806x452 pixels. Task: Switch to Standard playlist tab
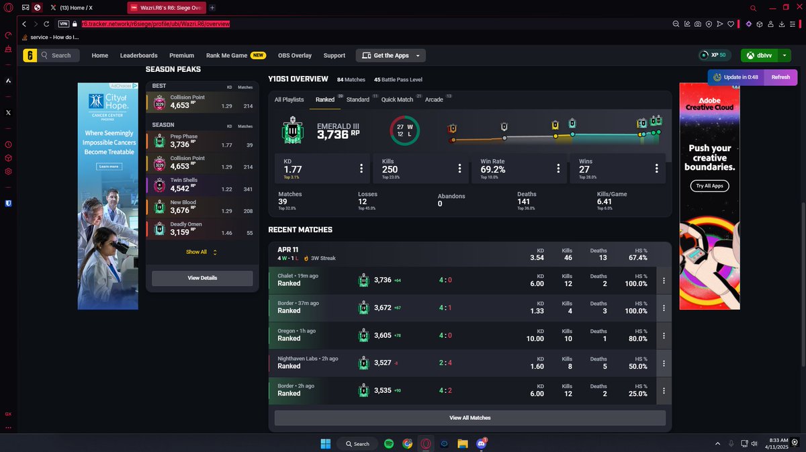(358, 99)
